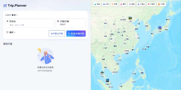Click the Hong Kong pin label on map
Screen dimensions: 181x90
click(127, 51)
